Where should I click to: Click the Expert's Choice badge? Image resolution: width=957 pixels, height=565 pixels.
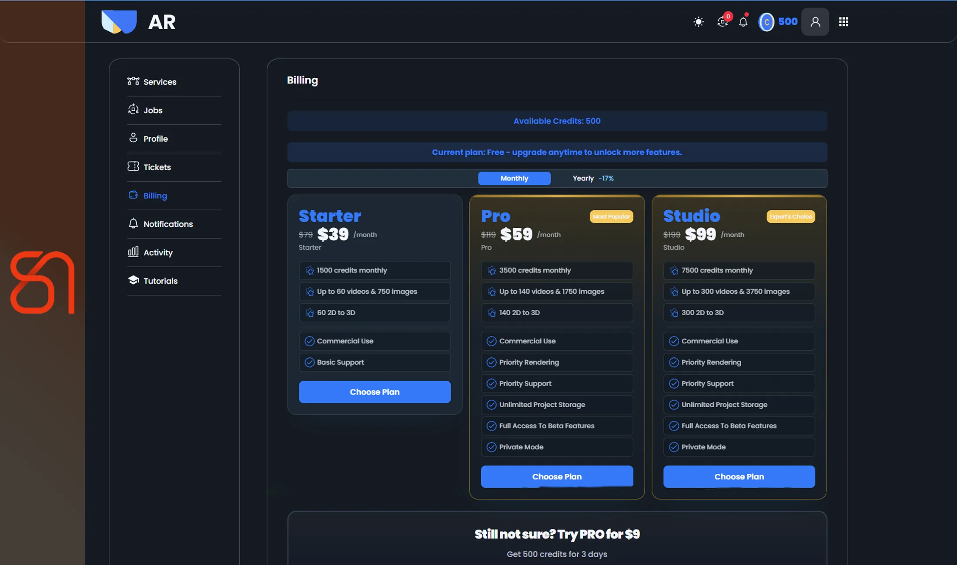pos(791,216)
